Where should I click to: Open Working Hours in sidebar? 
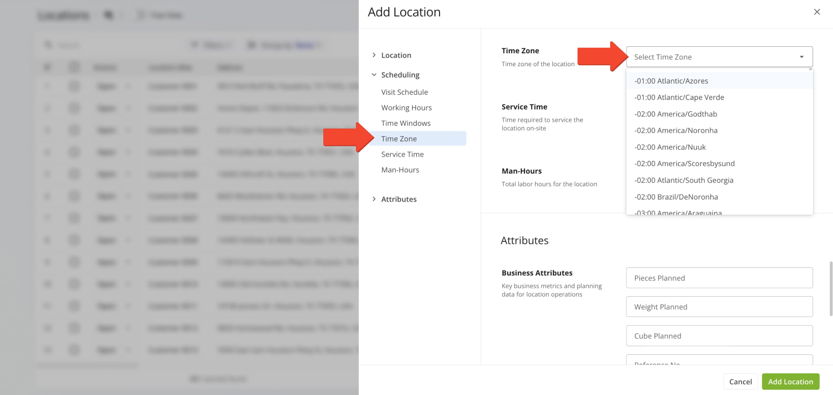pyautogui.click(x=406, y=108)
